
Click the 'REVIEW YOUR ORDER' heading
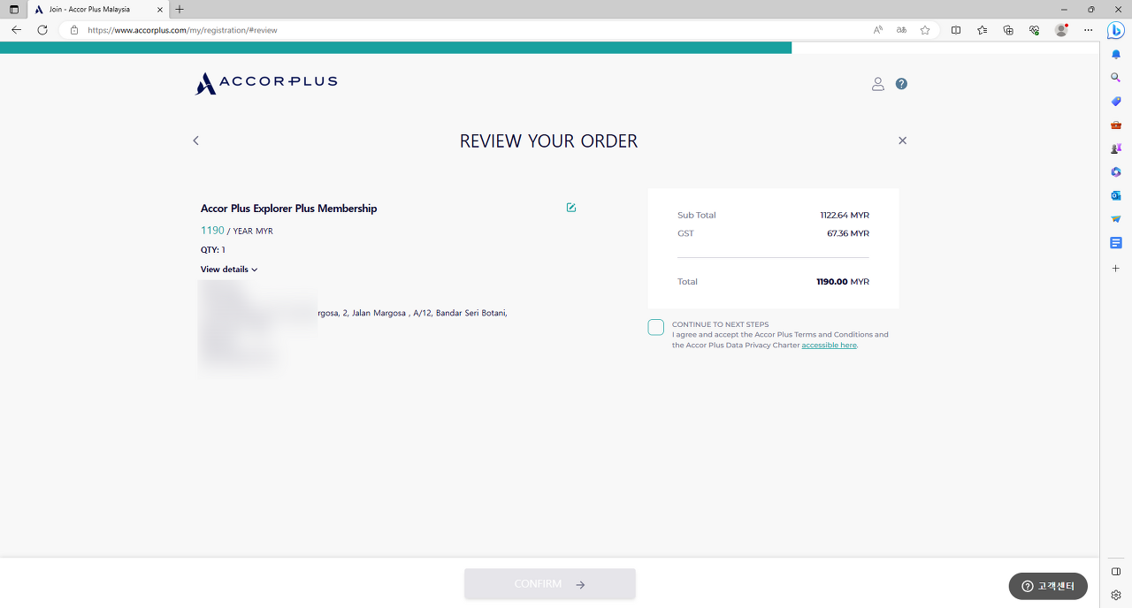click(x=548, y=141)
